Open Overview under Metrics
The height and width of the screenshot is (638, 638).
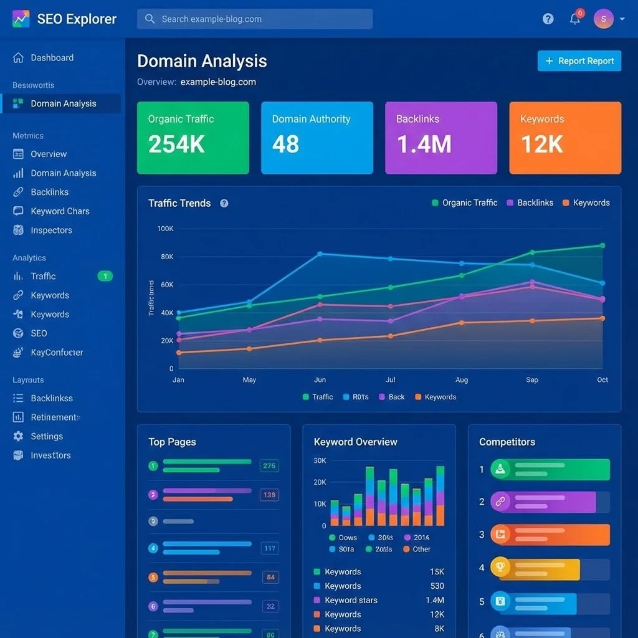[x=49, y=155]
